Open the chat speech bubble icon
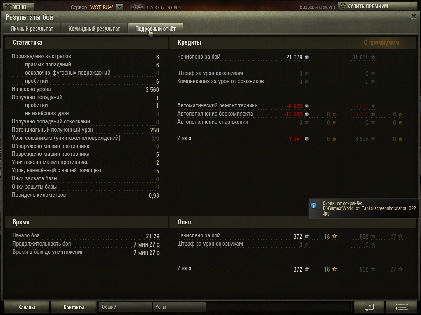 click(x=369, y=307)
